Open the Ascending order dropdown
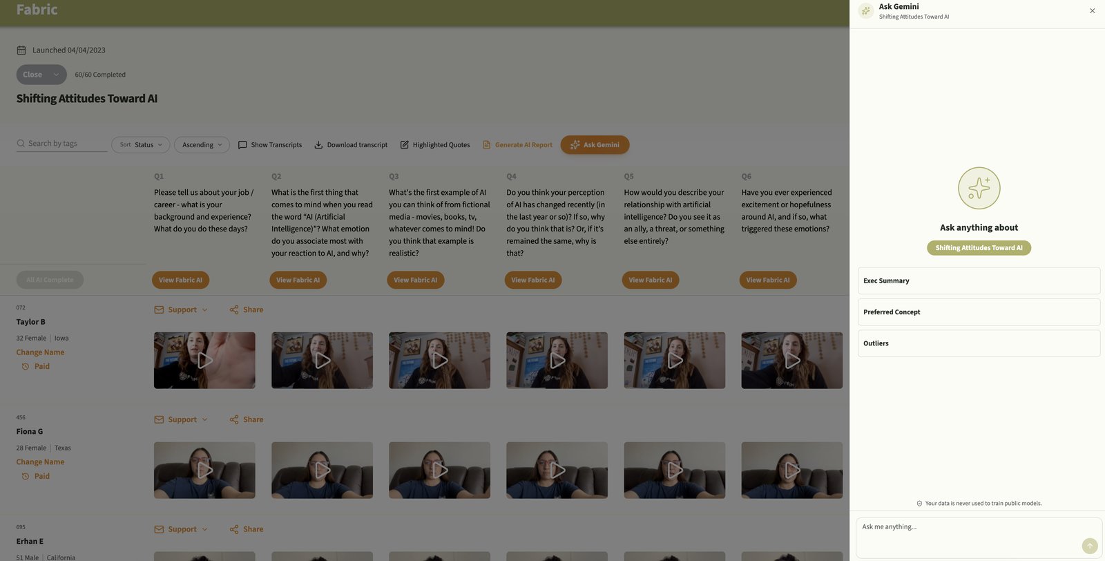1105x561 pixels. point(202,145)
